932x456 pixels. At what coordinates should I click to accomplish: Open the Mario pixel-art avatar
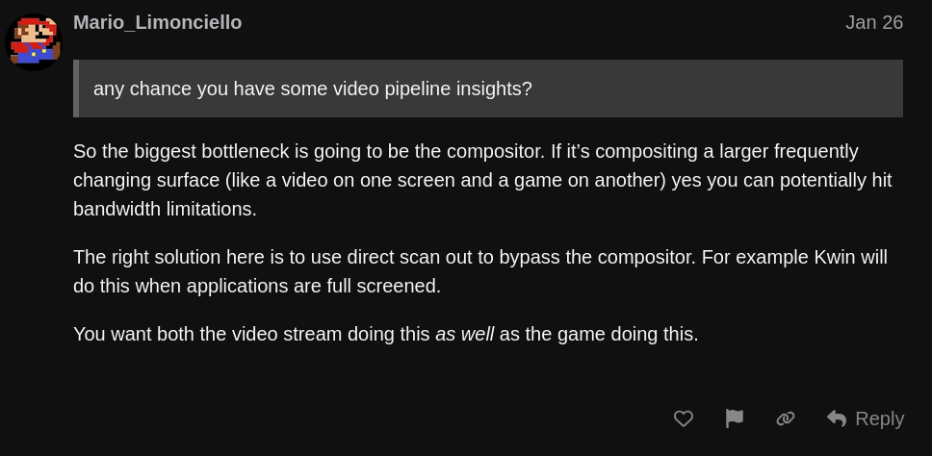point(35,42)
